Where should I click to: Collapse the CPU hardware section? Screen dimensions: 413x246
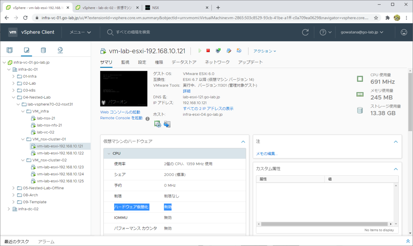[109, 154]
